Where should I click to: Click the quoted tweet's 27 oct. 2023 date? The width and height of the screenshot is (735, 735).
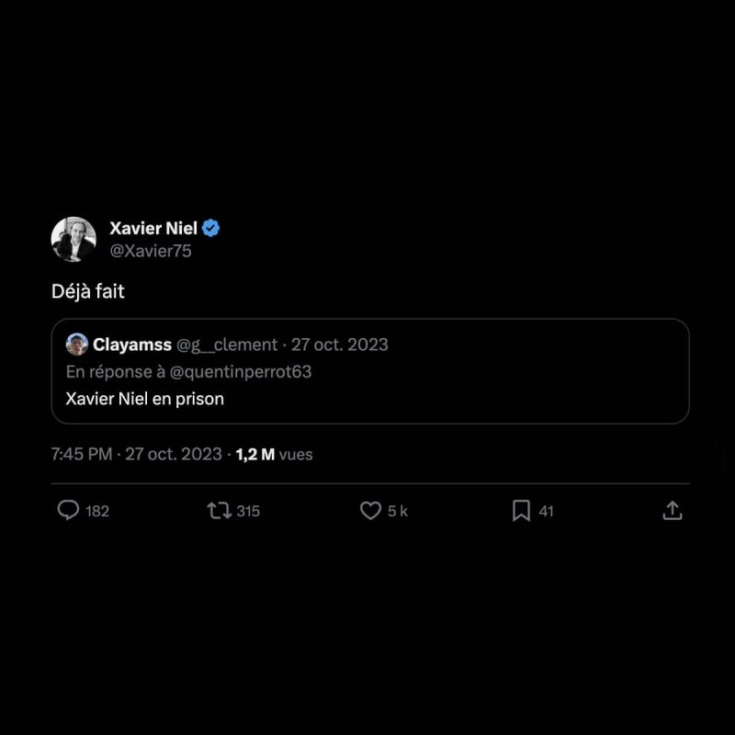[x=340, y=345]
